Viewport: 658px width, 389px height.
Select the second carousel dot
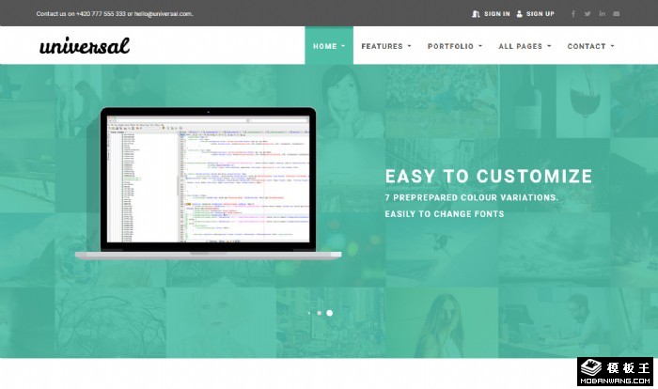click(x=319, y=313)
